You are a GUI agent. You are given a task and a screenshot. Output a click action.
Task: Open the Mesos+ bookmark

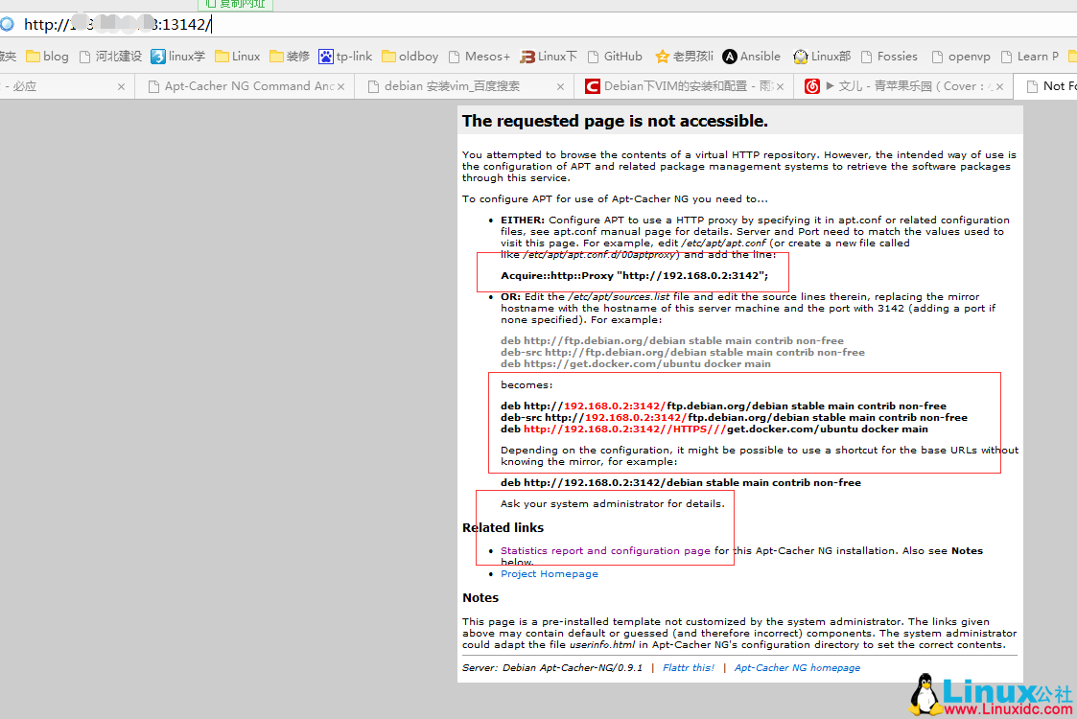[480, 57]
